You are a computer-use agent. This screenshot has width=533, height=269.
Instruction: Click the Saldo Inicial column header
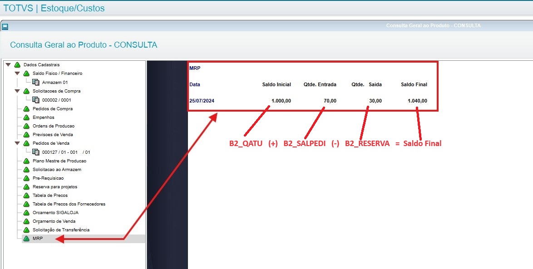pos(276,84)
